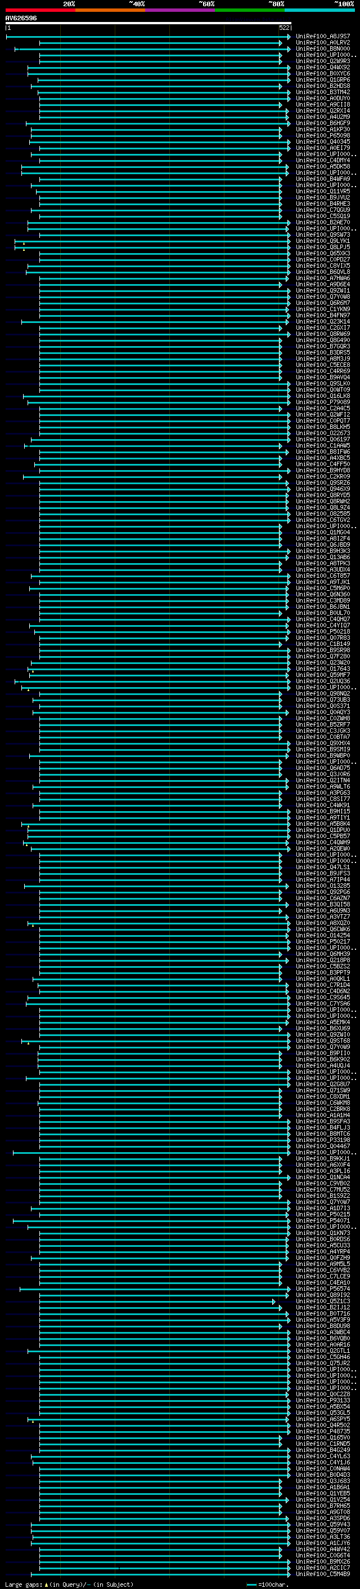
Task: Select the UniRef100_Q40345 label
Action: pos(323,142)
